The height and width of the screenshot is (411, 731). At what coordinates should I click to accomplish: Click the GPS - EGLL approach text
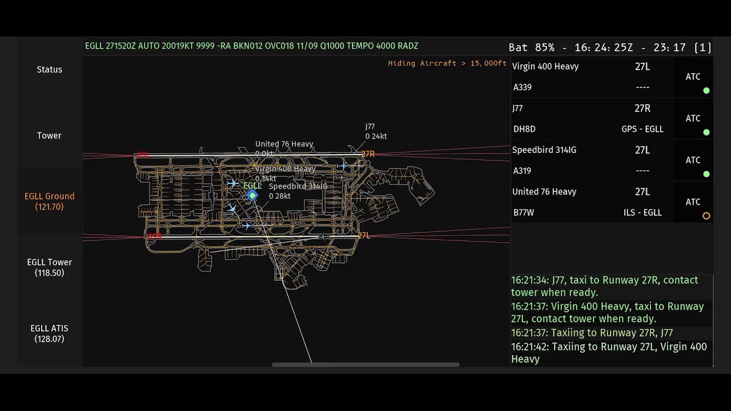642,129
